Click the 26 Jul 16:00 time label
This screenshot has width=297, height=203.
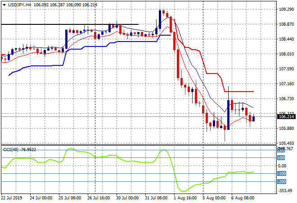pos(99,198)
